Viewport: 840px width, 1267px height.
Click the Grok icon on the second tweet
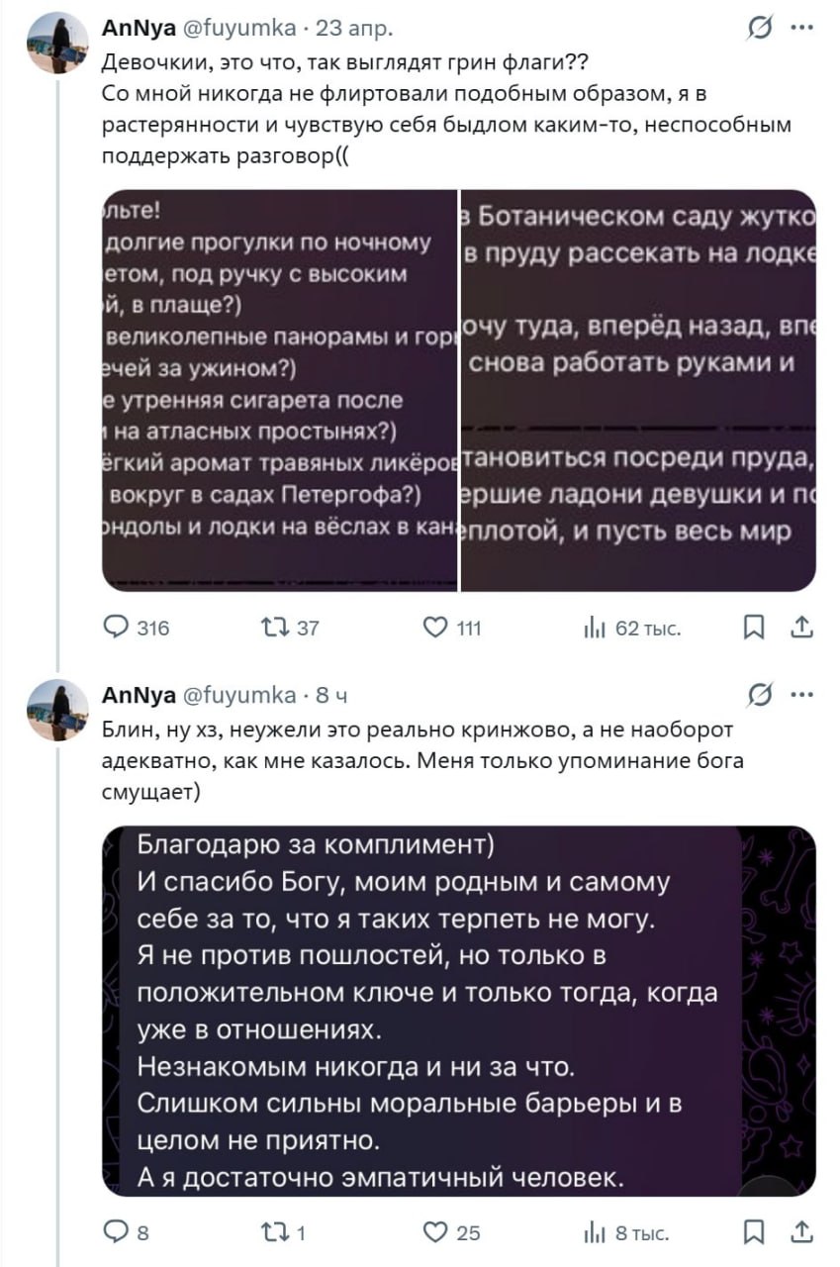coord(761,696)
